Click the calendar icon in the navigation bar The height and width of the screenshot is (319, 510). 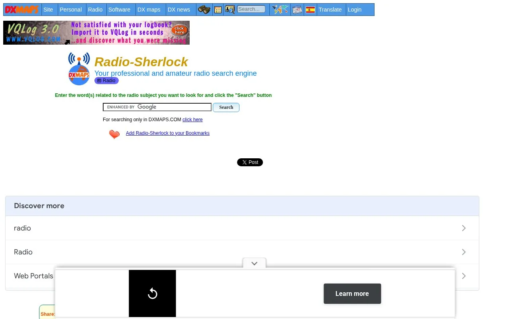(297, 10)
